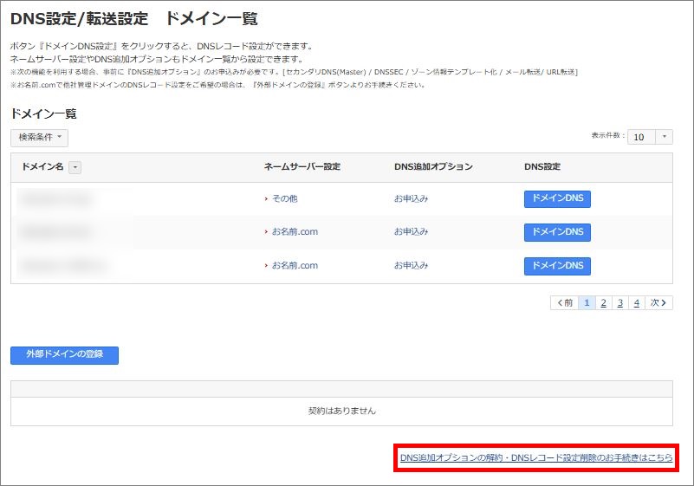Image resolution: width=694 pixels, height=486 pixels.
Task: Click お申込み in the third row
Action: pos(412,266)
